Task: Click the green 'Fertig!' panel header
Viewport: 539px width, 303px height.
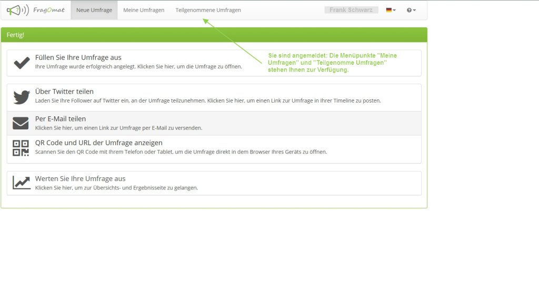Action: [214, 35]
